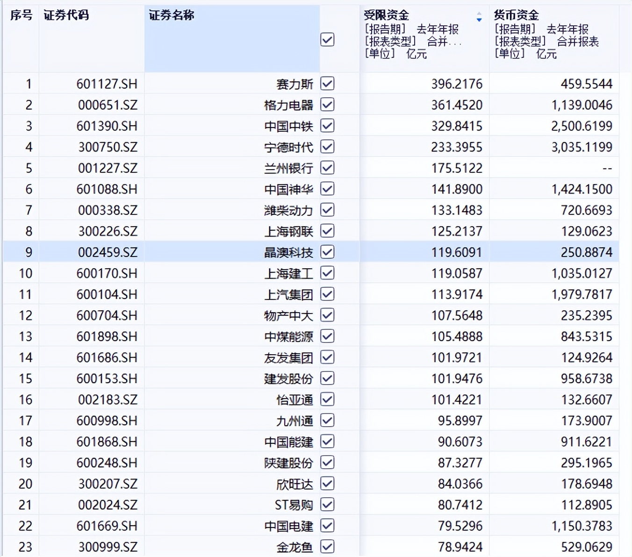632x557 pixels.
Task: Click the security name 金龙鱼
Action: 294,547
